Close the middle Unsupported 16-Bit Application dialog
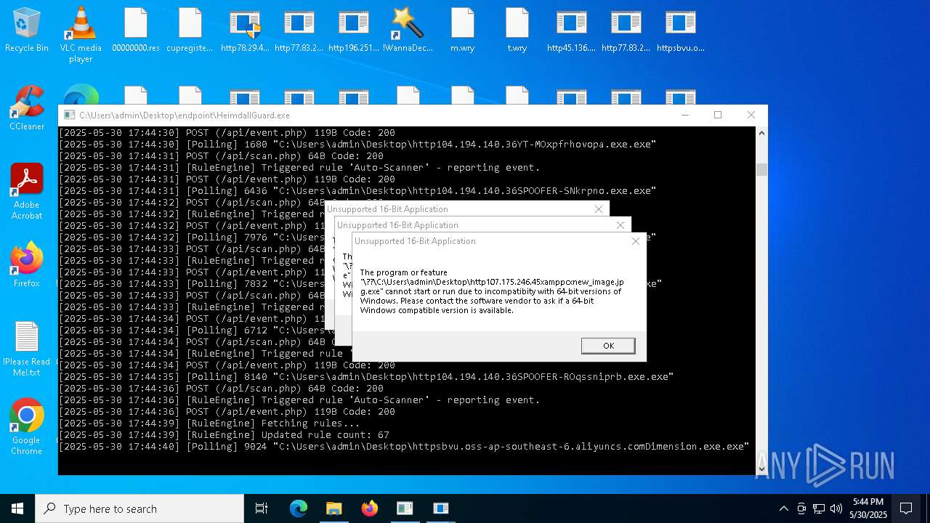 tap(620, 225)
